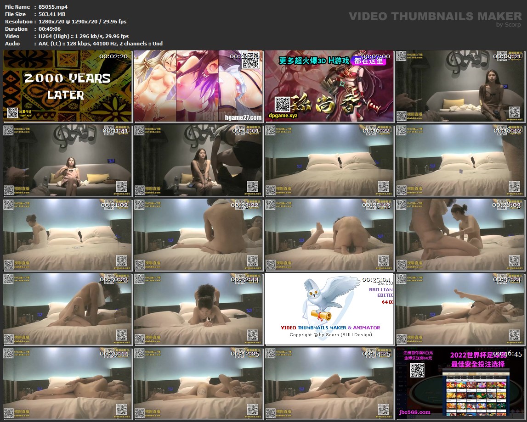The height and width of the screenshot is (422, 527).
Task: Open the thumbnail stamped 00:09:21
Action: point(460,86)
